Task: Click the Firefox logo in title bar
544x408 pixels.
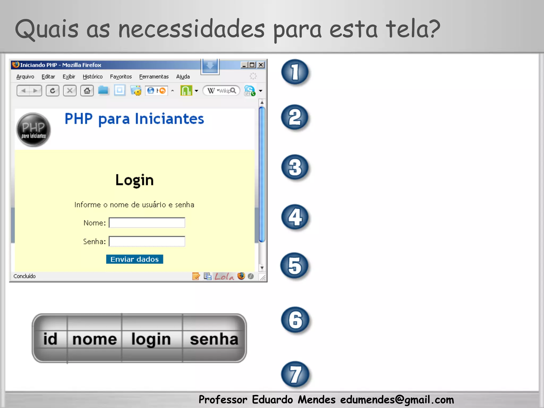Action: [16, 65]
